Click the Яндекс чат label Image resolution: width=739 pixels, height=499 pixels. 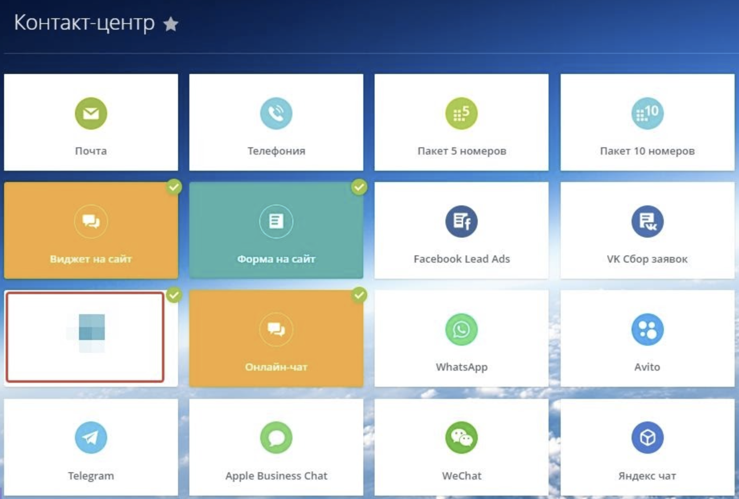click(x=647, y=476)
